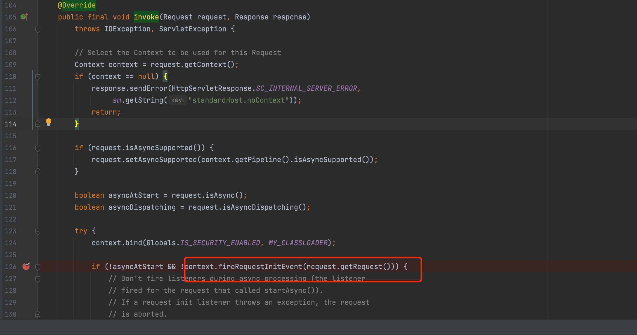This screenshot has width=637, height=335.
Task: Click line number 107 in the gutter
Action: [11, 41]
